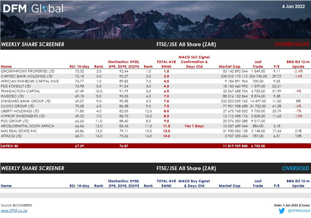Viewport: 311px width, 218px height.
Task: Click the Twitter bird icon
Action: (282, 211)
